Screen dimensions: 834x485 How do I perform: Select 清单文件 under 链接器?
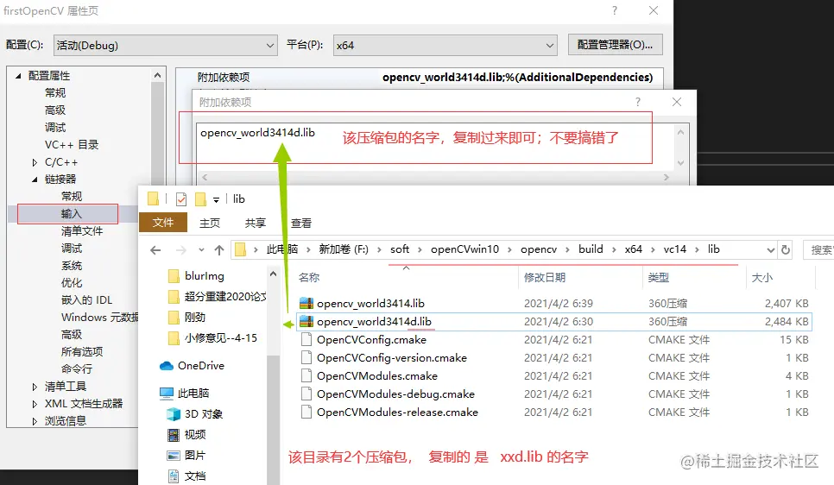82,230
